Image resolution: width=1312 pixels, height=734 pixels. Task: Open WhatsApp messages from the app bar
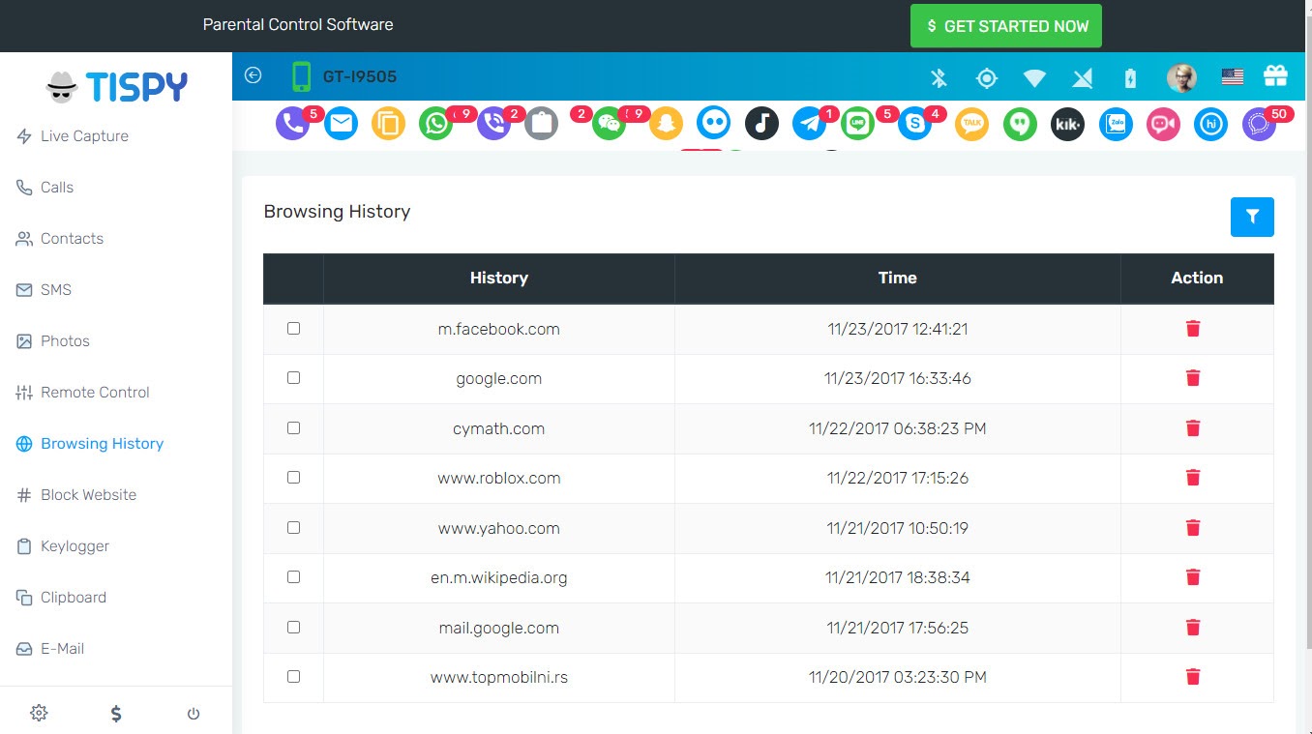tap(436, 124)
